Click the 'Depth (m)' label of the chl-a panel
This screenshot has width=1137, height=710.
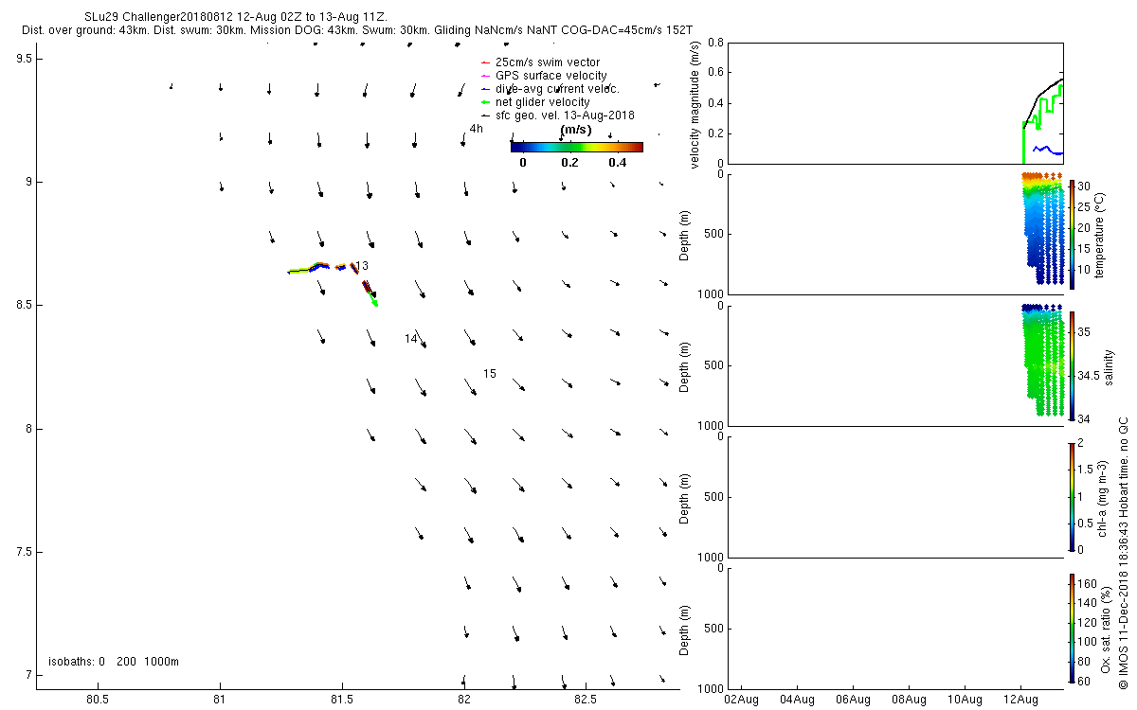[685, 497]
